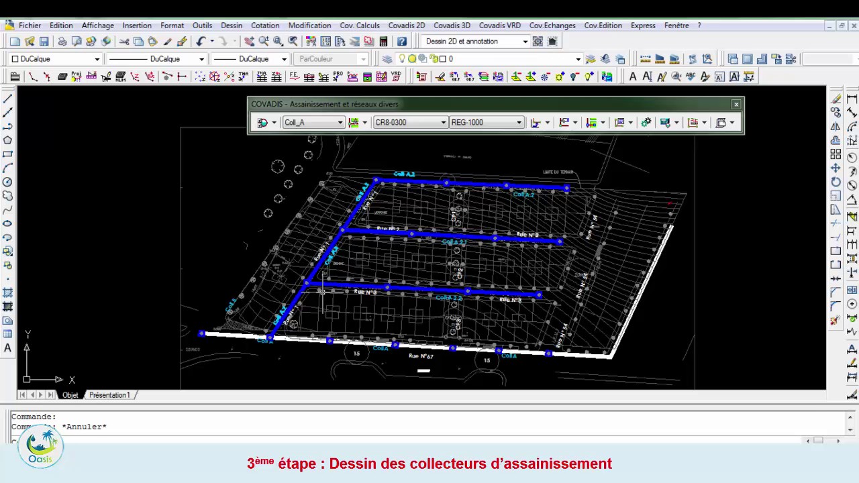Switch to the Objet tab
Viewport: 859px width, 483px height.
70,395
